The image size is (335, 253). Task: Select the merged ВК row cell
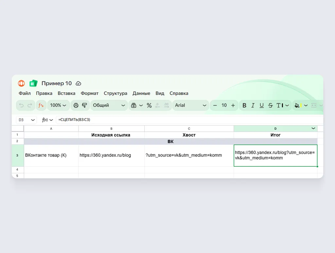[170, 141]
